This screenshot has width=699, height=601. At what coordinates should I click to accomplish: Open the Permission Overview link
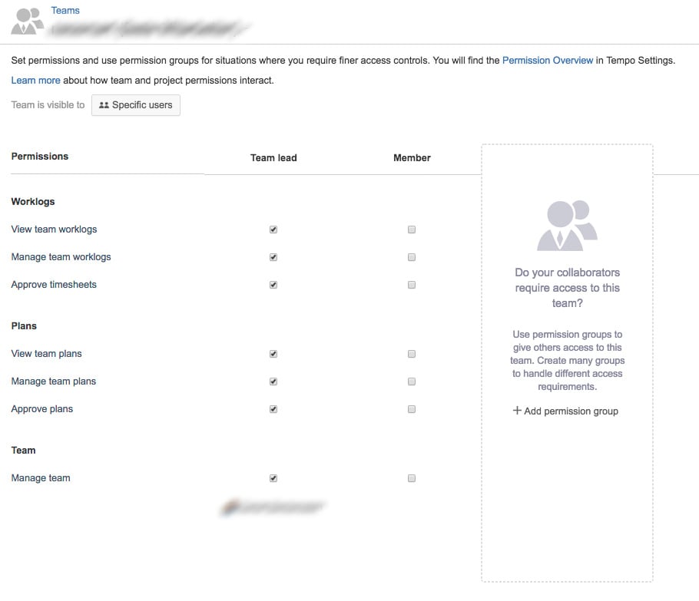point(548,60)
